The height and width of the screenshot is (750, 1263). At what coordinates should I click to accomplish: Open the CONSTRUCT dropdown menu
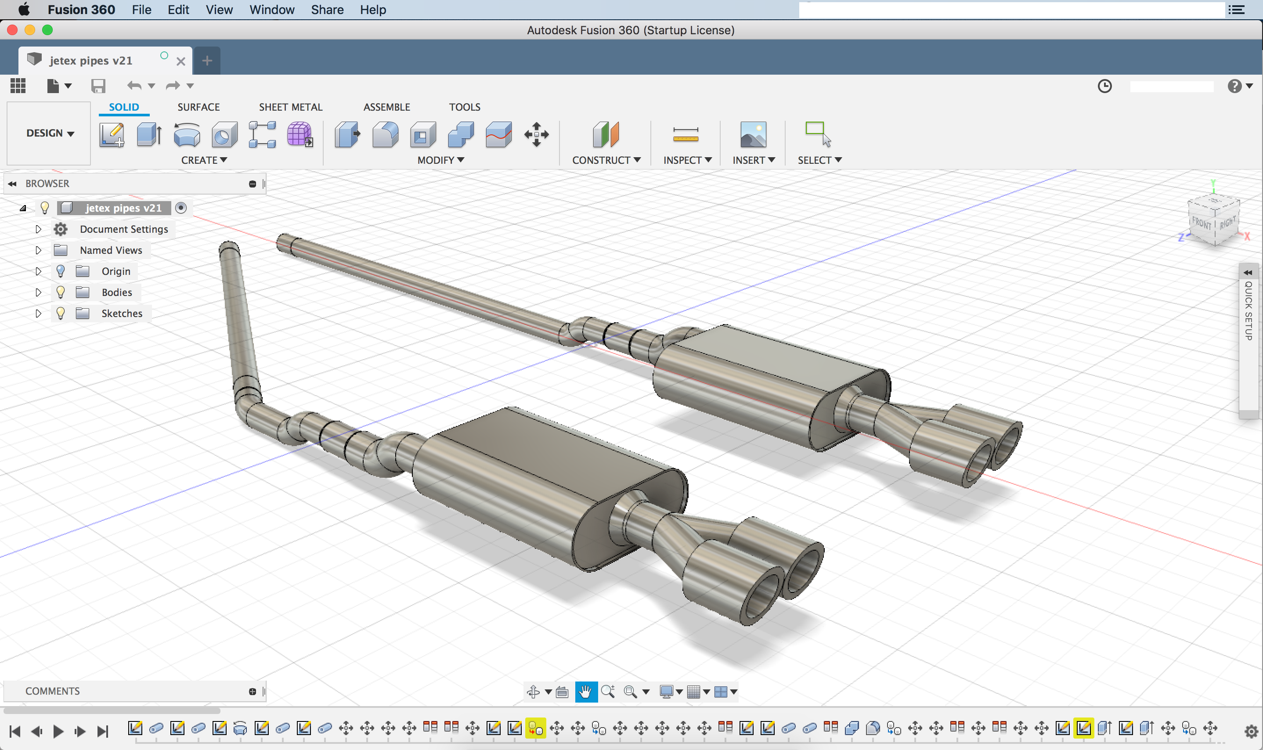click(606, 160)
